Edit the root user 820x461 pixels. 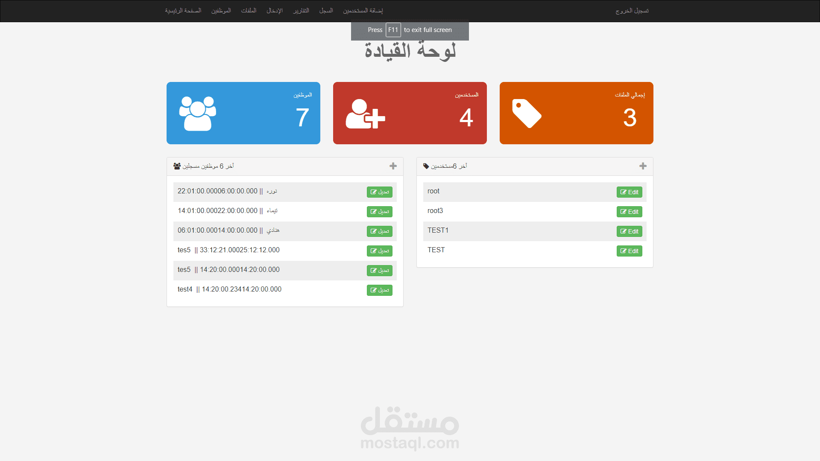(x=629, y=192)
